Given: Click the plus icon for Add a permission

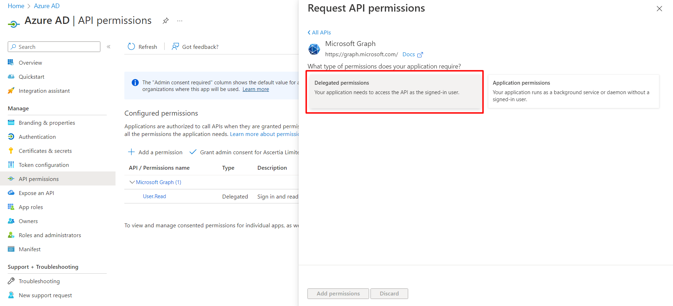Looking at the screenshot, I should coord(131,152).
